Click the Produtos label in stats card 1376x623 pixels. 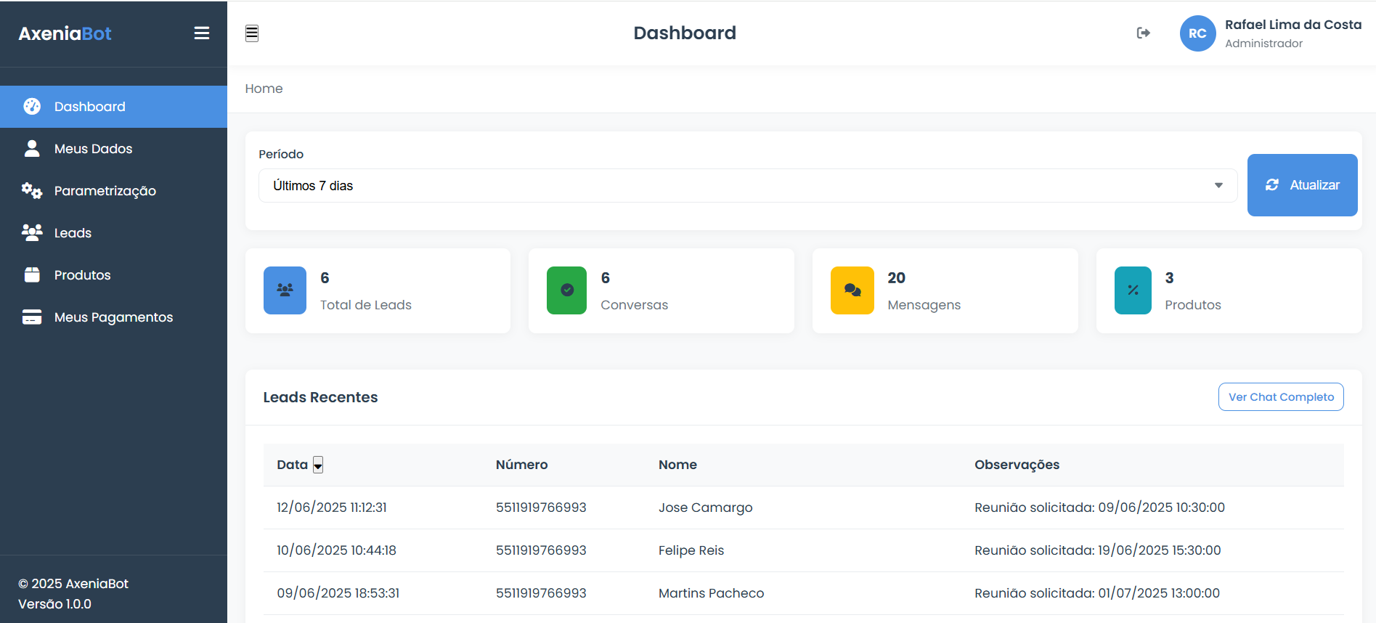(1193, 305)
